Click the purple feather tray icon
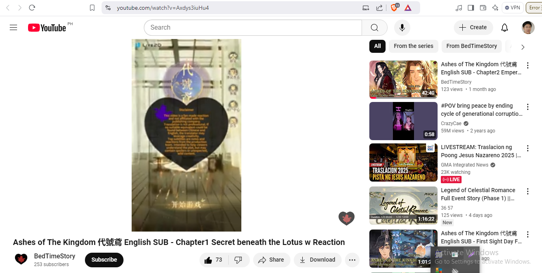Image resolution: width=542 pixels, height=273 pixels. coord(471,255)
